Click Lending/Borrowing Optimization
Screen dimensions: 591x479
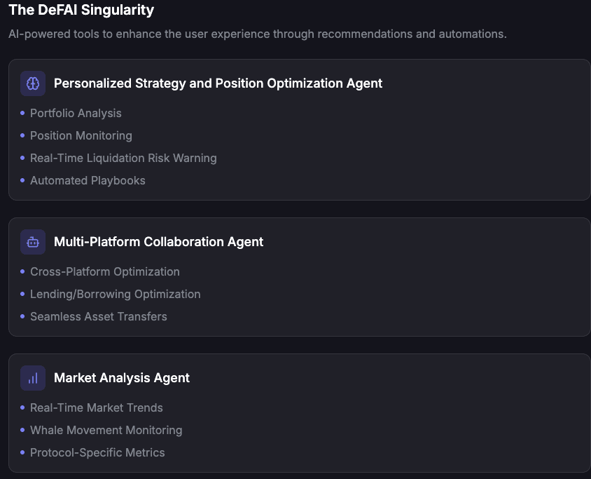tap(116, 294)
